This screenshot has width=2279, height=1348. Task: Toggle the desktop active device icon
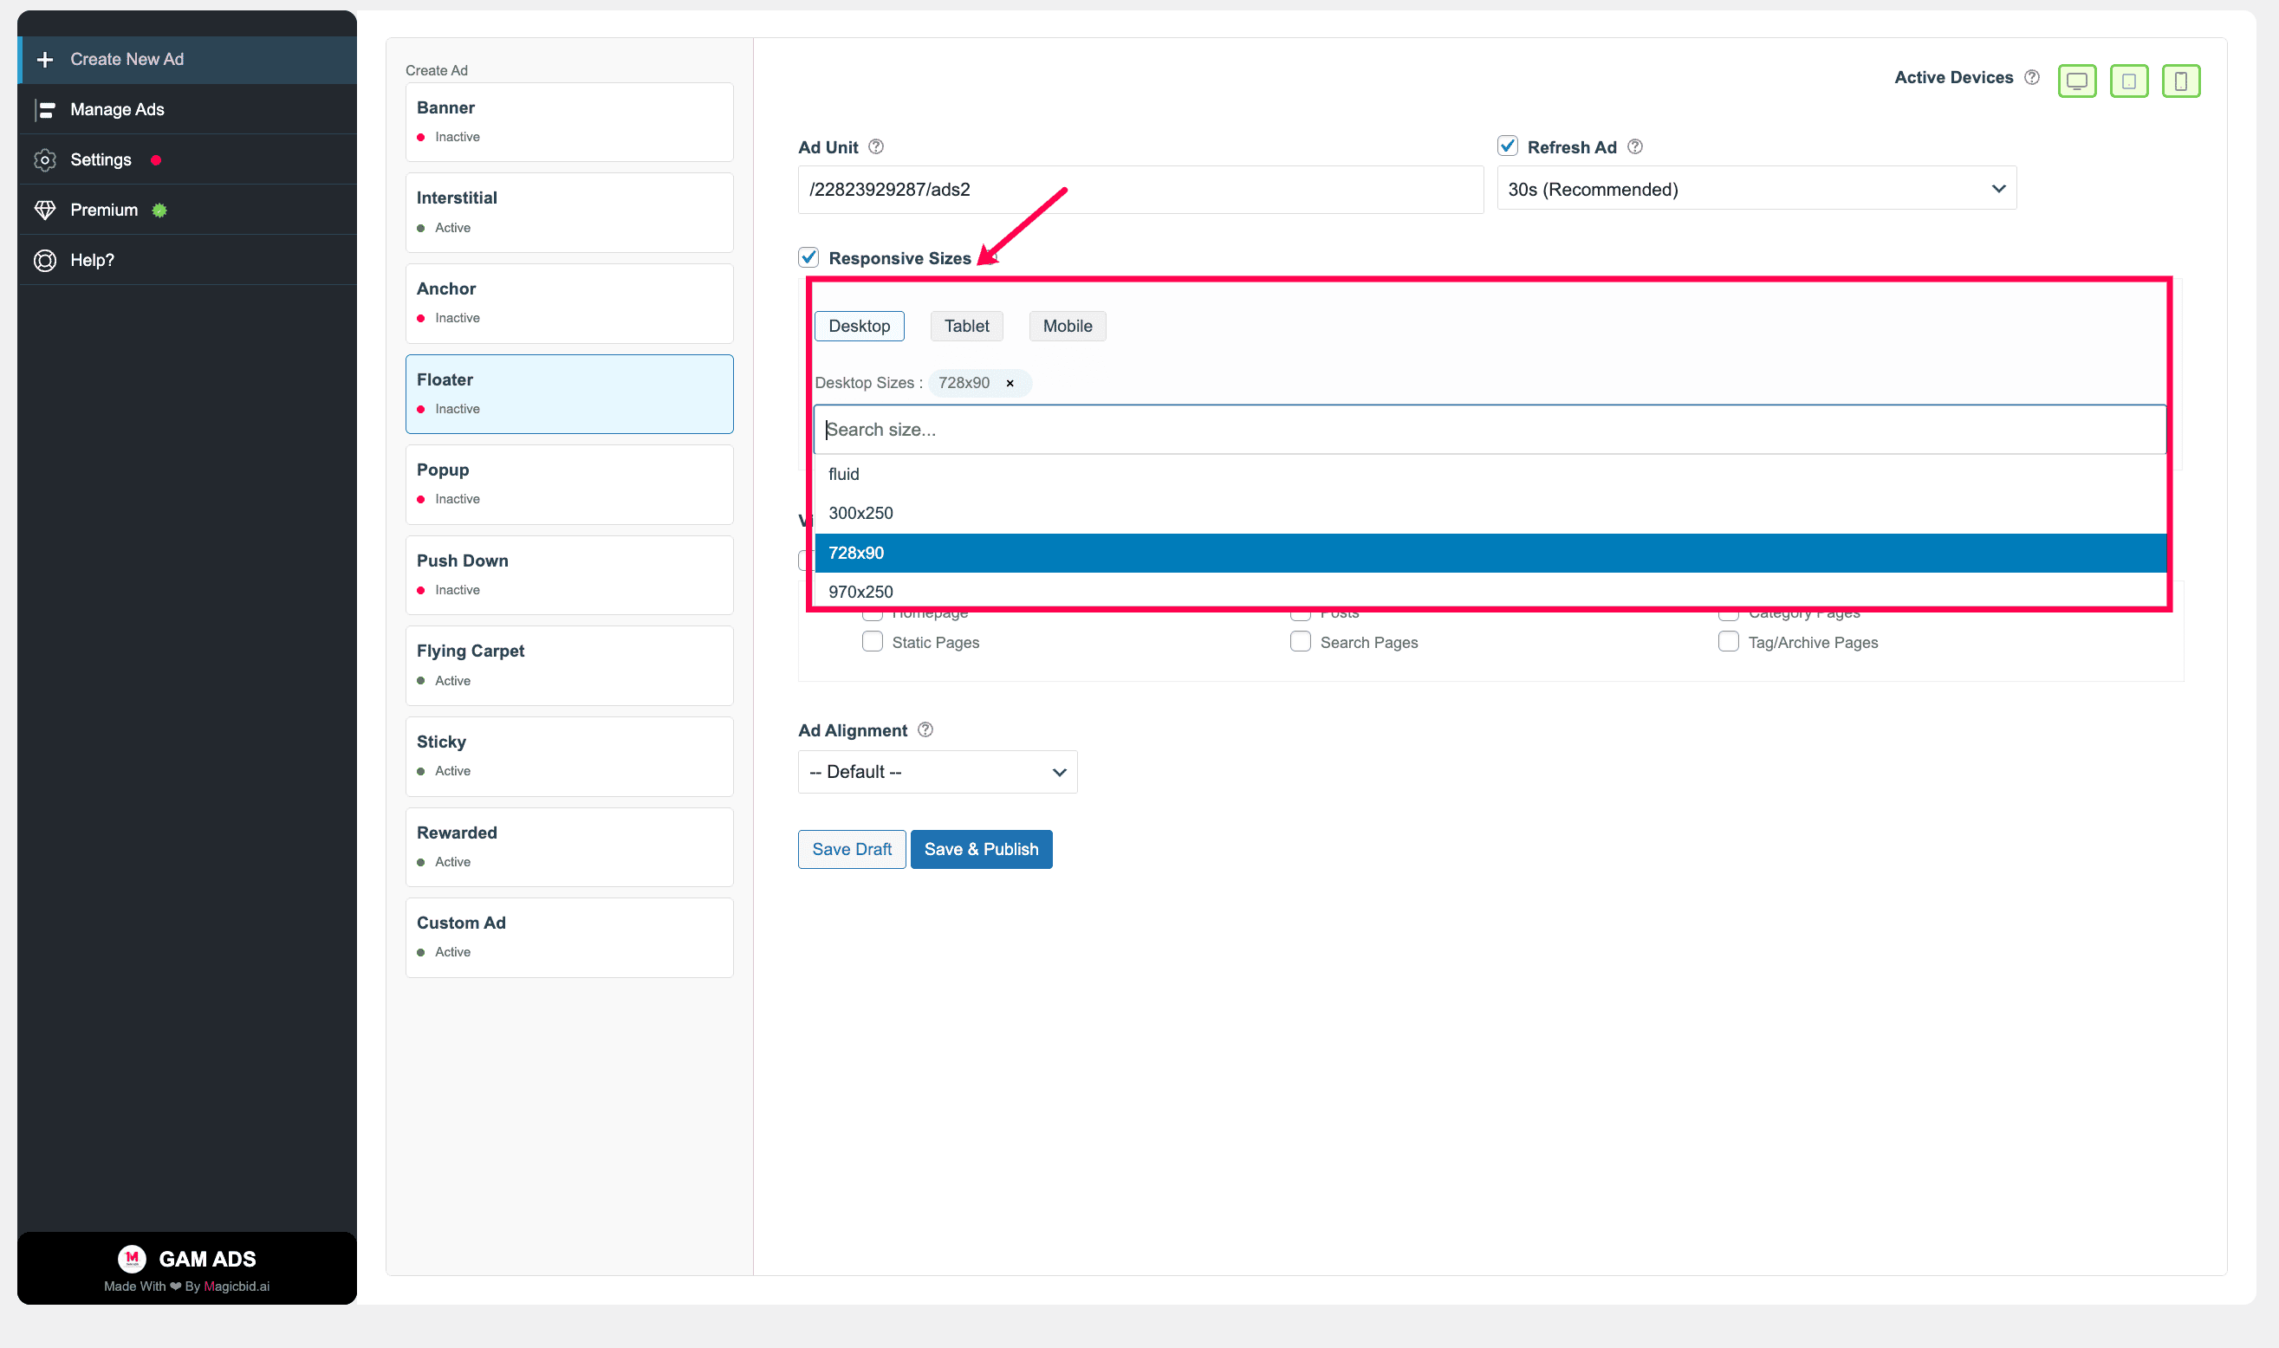point(2076,81)
